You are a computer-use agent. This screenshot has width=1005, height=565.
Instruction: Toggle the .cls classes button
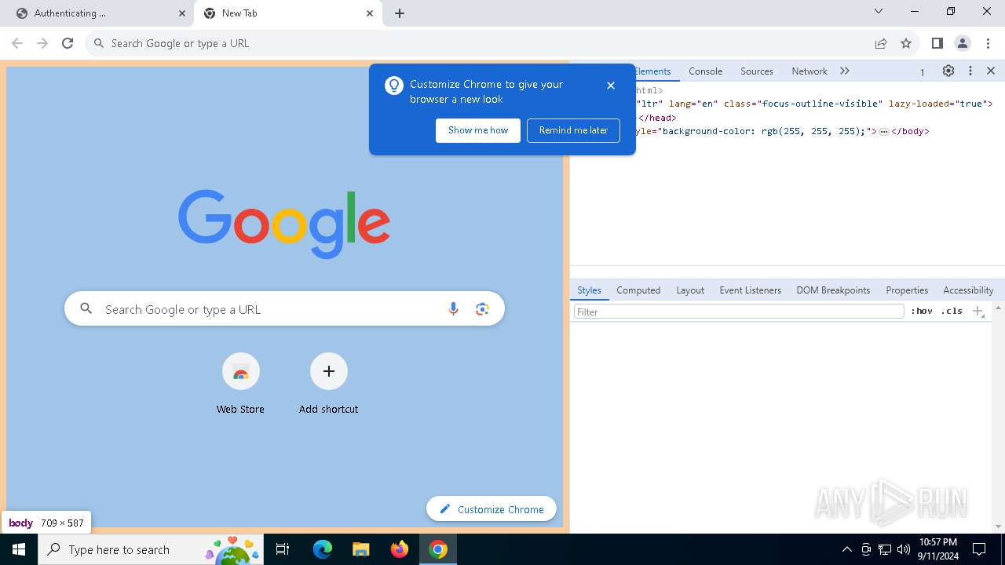click(952, 312)
